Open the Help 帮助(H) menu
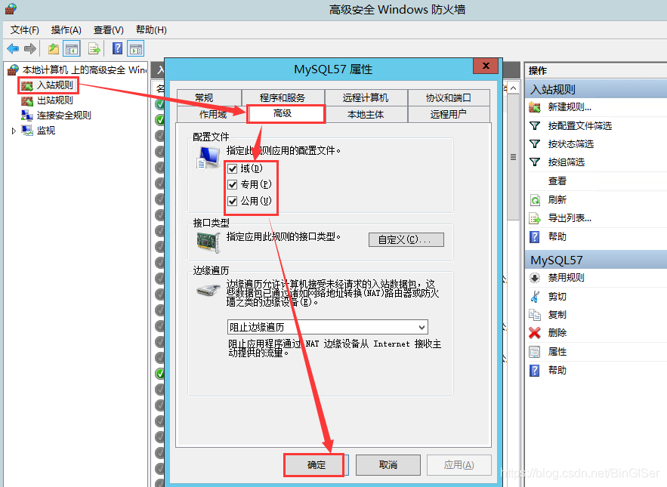Viewport: 667px width, 487px height. click(151, 30)
